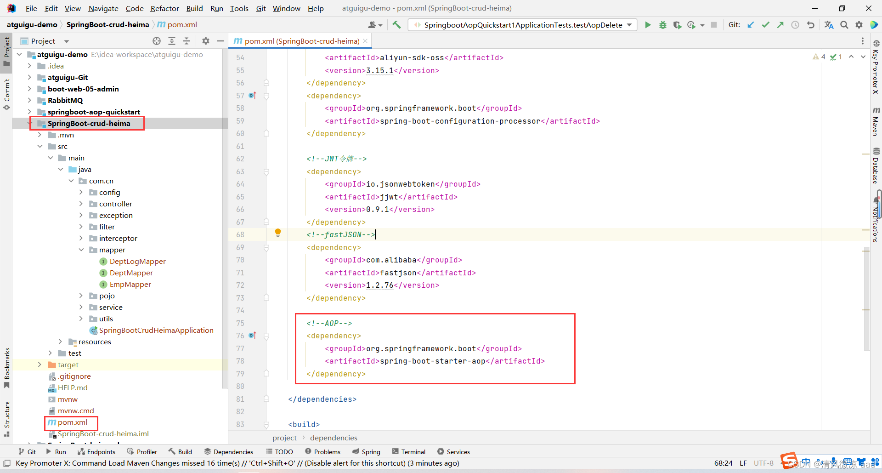Open the Build menu
882x473 pixels.
194,8
